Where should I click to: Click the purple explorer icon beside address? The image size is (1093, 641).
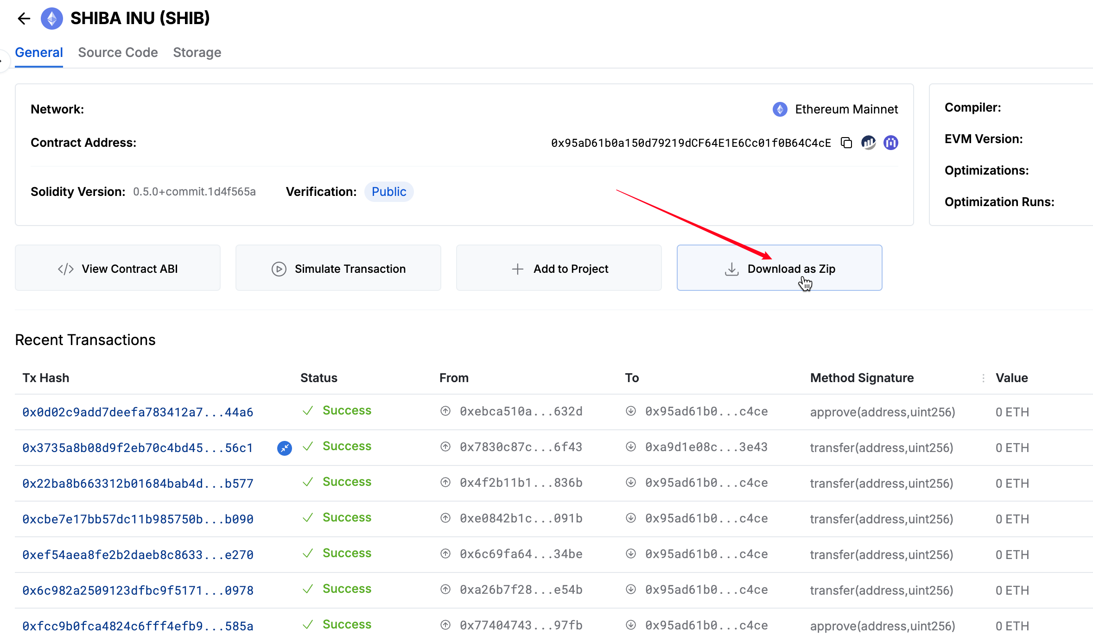[890, 143]
